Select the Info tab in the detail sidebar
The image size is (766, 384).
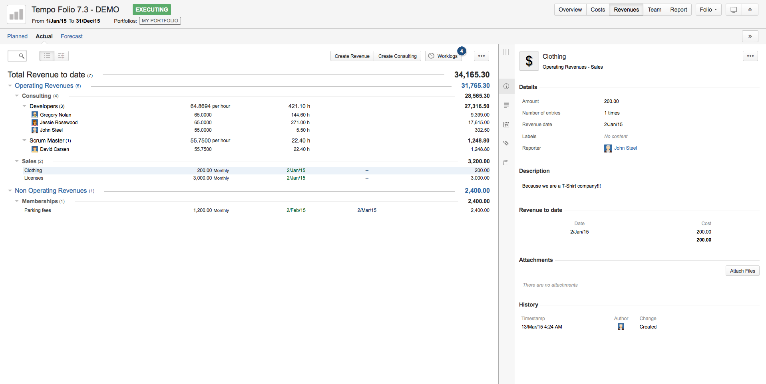click(x=506, y=86)
